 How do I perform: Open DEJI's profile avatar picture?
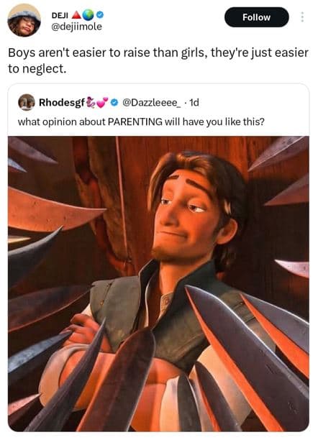(x=24, y=20)
